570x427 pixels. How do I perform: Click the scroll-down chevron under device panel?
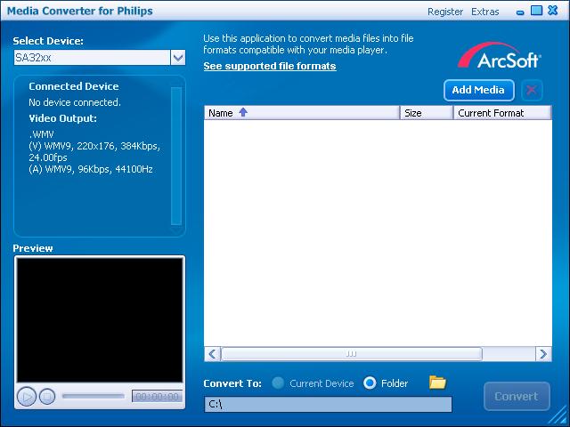coord(176,230)
